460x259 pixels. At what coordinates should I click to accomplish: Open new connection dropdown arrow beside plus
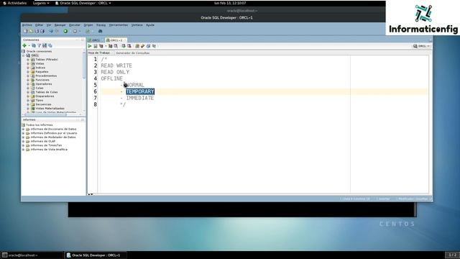click(x=29, y=46)
